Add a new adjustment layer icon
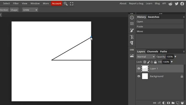 pos(164,103)
